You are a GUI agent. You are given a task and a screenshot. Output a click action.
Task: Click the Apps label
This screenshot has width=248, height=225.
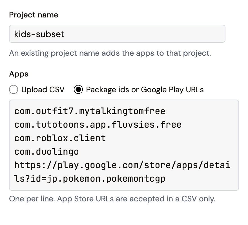click(19, 74)
